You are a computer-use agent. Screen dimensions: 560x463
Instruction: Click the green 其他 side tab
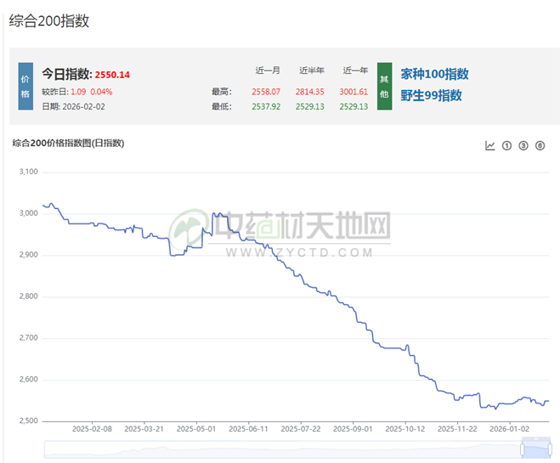[x=384, y=86]
